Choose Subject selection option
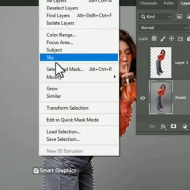The width and height of the screenshot is (190, 190). point(79,50)
